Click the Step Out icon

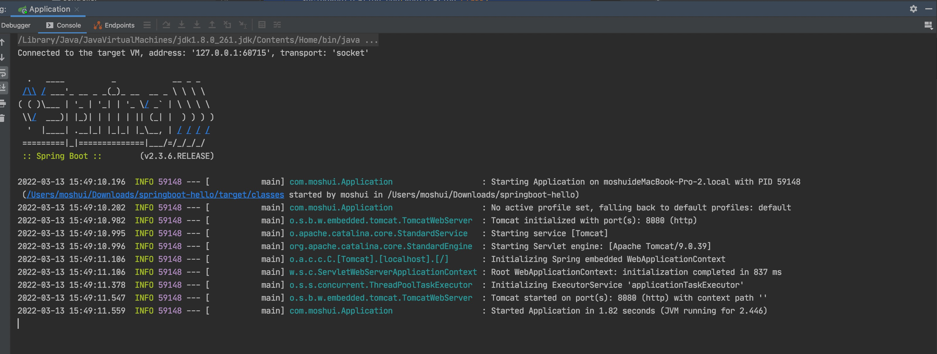click(212, 25)
